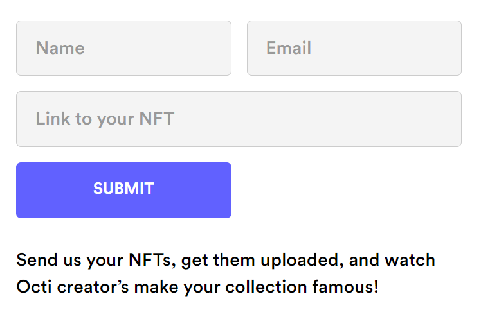This screenshot has height=319, width=481.
Task: Click the Name input field
Action: 123,48
